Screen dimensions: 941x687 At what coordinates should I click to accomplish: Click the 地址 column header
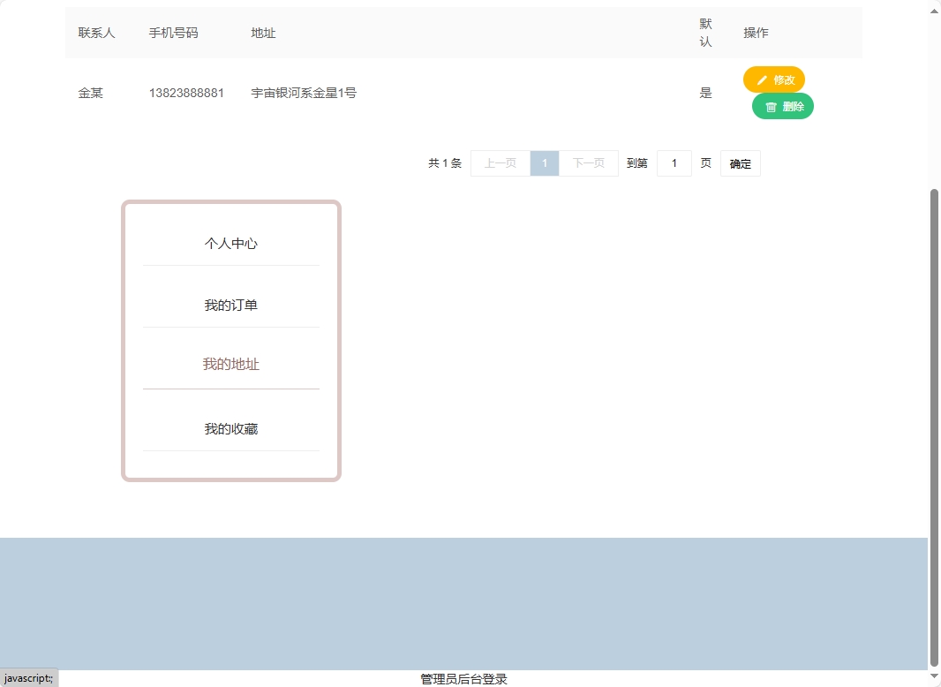pos(262,33)
